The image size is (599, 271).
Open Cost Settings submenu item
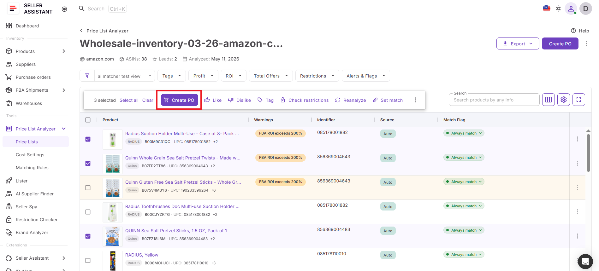[x=30, y=154]
